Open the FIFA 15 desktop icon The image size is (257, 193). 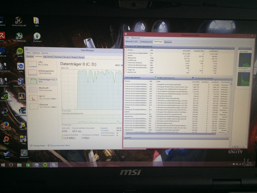tap(23, 126)
